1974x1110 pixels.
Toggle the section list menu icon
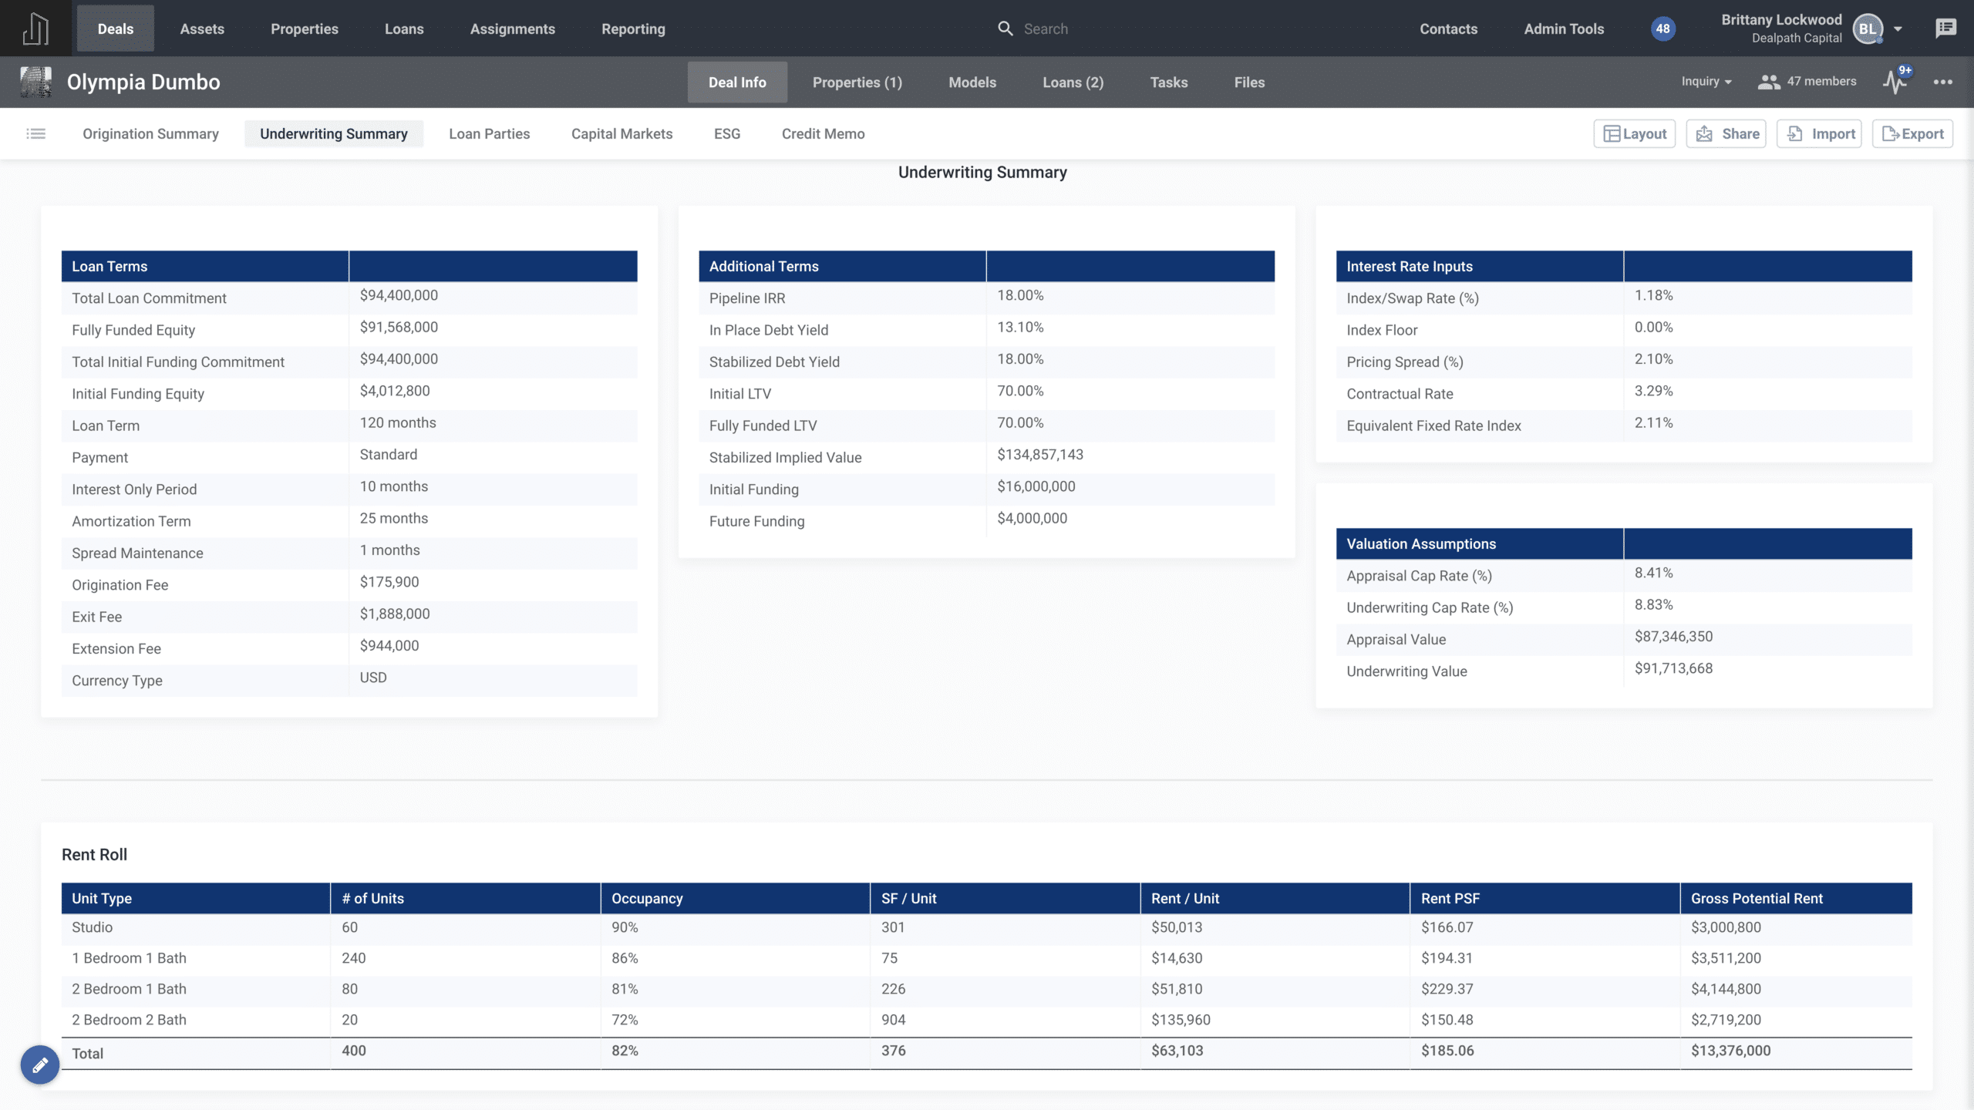tap(35, 134)
